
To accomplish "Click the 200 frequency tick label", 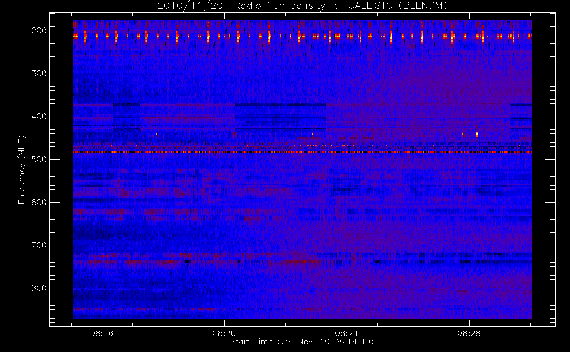I will pos(39,31).
